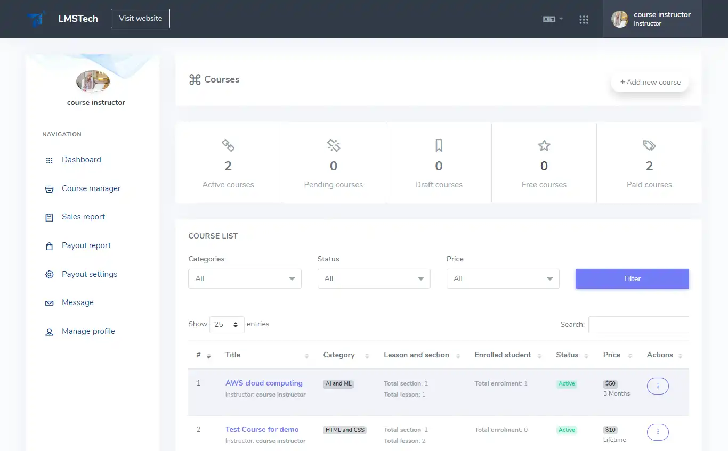
Task: Open the Message envelope icon
Action: (x=49, y=302)
